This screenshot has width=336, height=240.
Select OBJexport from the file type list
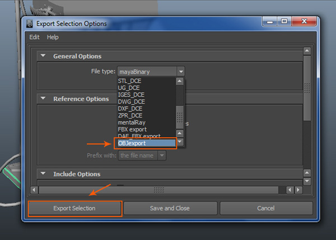(146, 143)
